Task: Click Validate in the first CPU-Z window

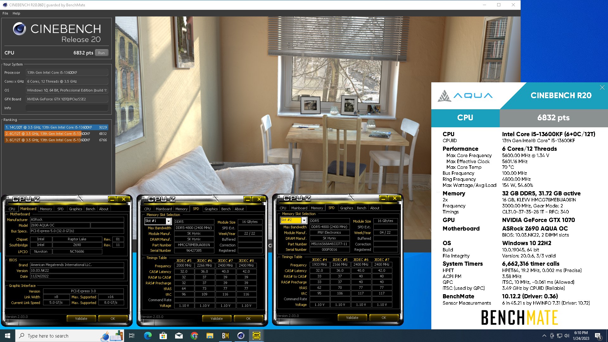Action: click(x=81, y=319)
